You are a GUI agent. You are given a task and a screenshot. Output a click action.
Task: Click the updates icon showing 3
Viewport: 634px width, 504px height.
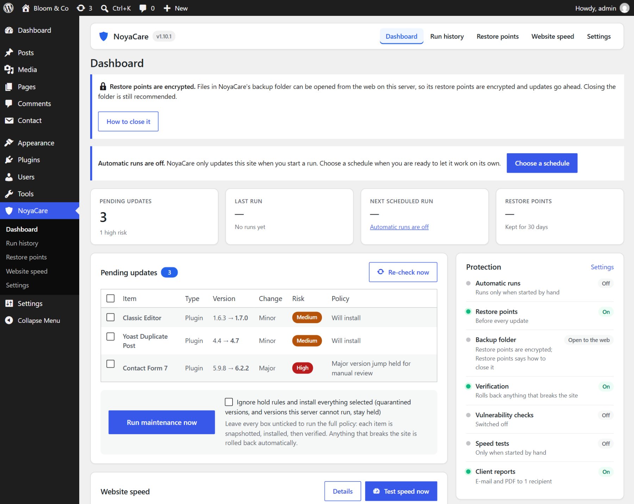81,8
